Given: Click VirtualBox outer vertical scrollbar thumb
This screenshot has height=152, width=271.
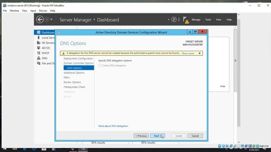Looking at the screenshot, I should (x=239, y=73).
